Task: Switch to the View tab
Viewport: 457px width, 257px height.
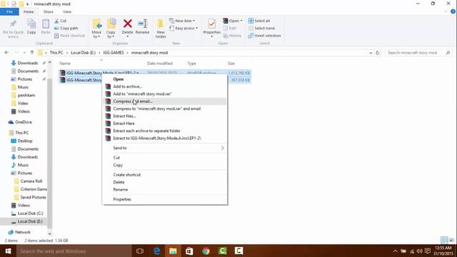Action: tap(67, 11)
